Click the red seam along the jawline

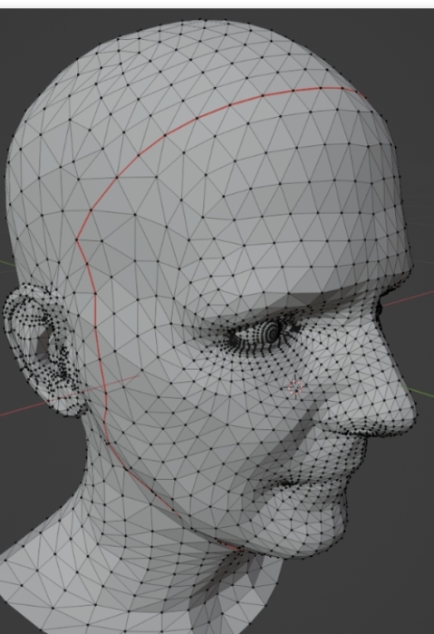tap(169, 505)
